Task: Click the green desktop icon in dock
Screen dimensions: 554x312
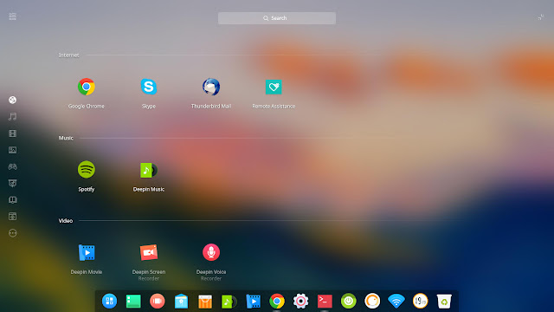Action: (x=133, y=301)
